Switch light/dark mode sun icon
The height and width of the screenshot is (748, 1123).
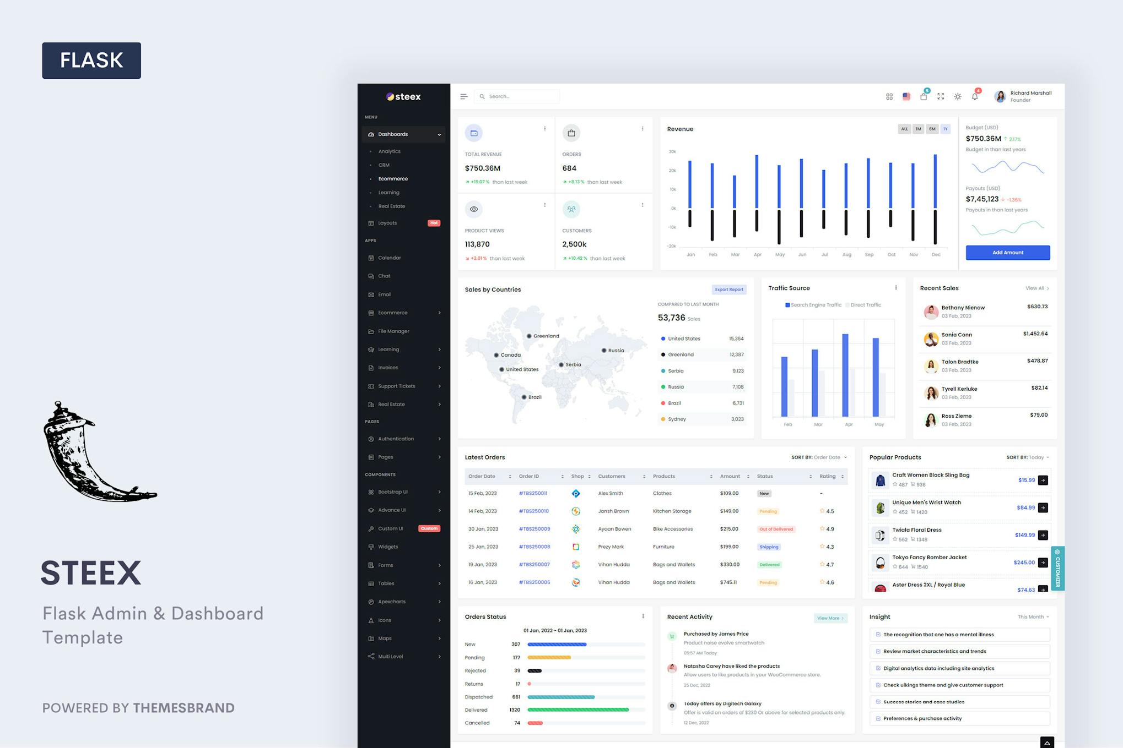pos(958,96)
